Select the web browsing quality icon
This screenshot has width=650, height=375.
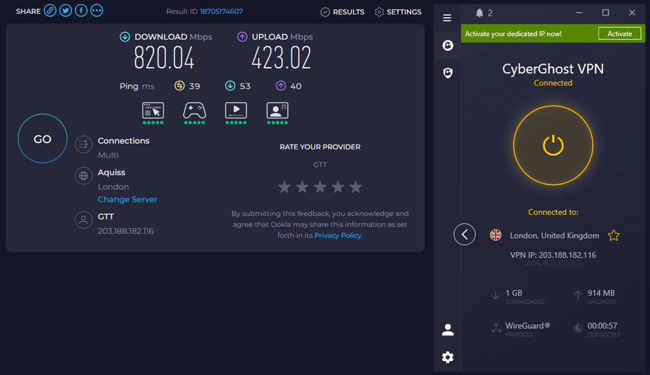coord(153,110)
